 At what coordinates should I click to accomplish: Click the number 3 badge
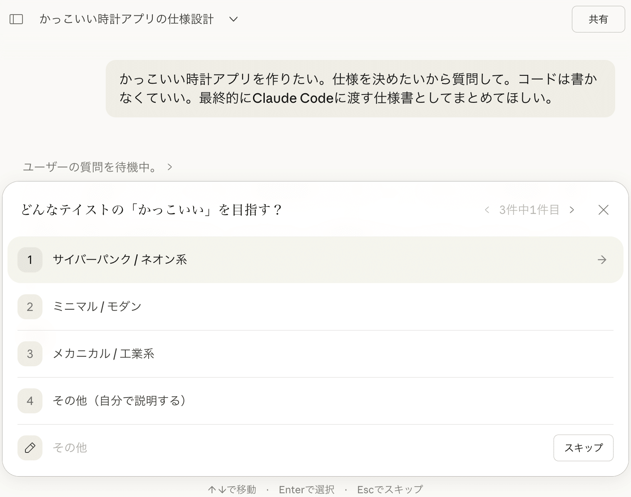click(x=30, y=354)
